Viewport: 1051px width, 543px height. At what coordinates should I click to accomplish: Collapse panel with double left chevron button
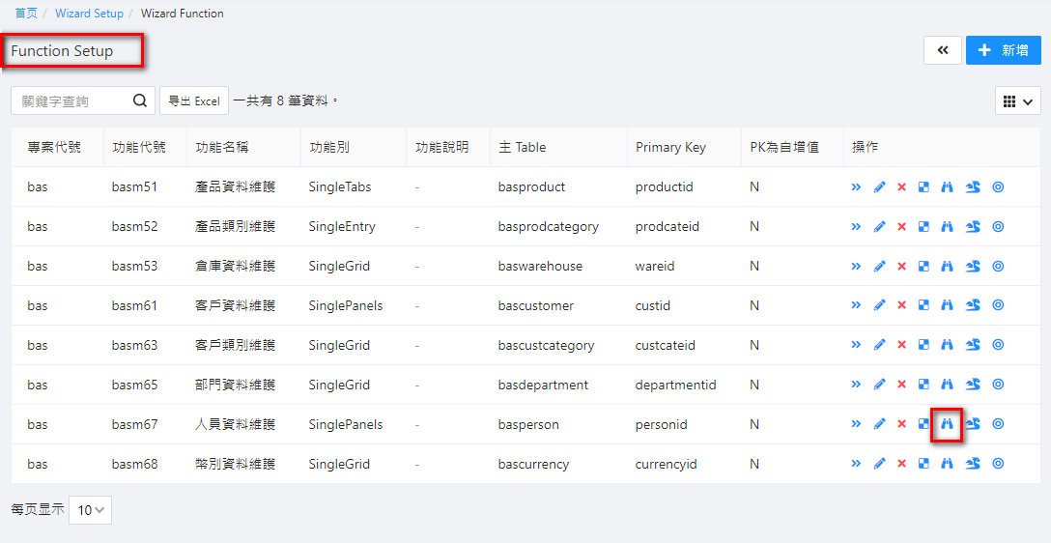tap(942, 50)
